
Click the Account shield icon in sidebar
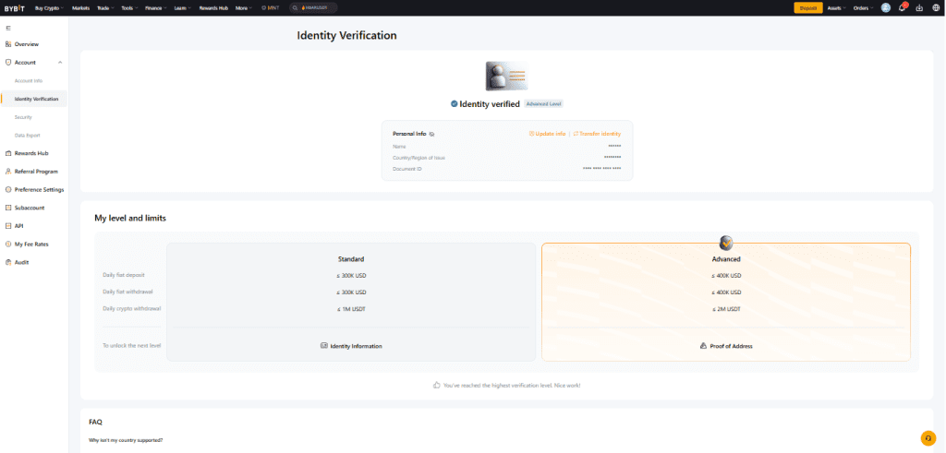7,62
